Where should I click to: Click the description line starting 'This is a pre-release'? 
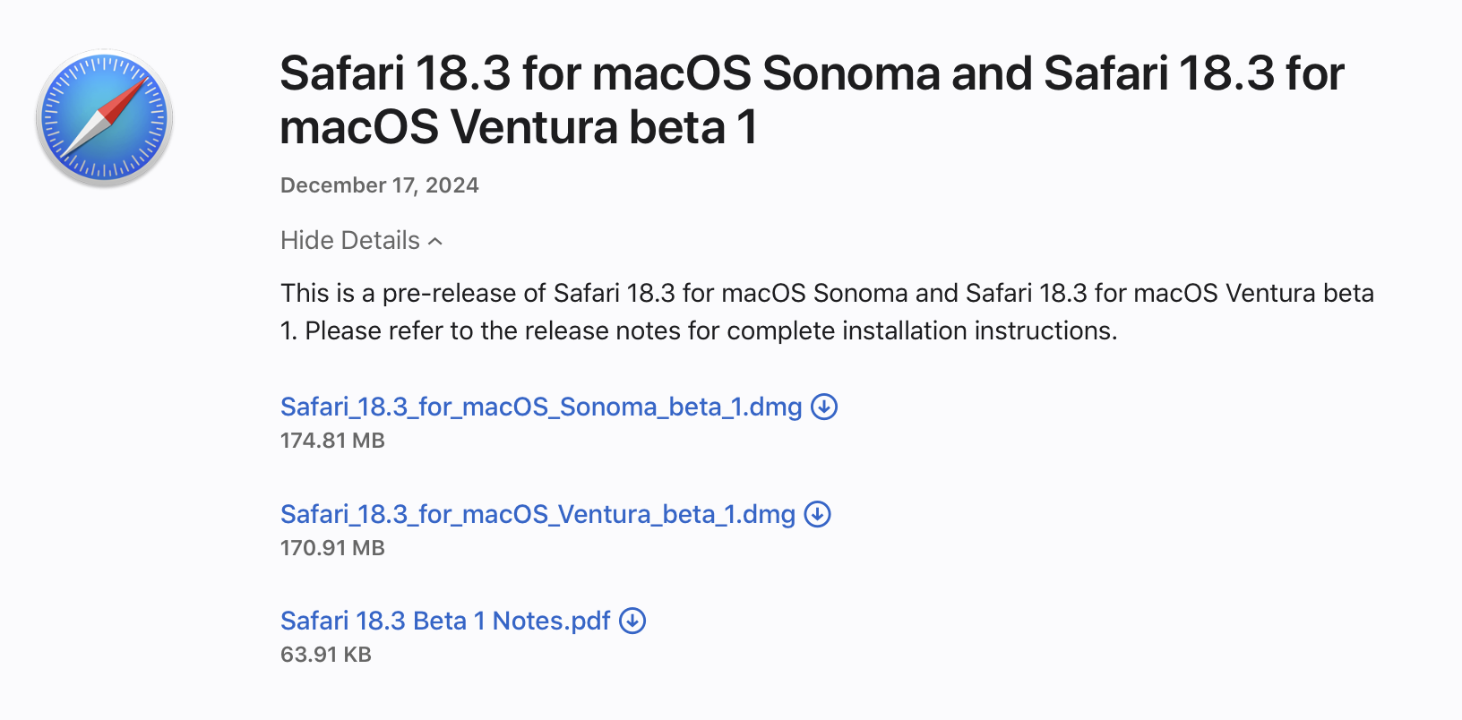click(x=827, y=294)
